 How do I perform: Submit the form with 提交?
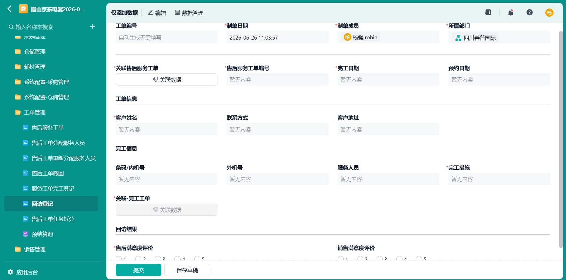point(139,270)
